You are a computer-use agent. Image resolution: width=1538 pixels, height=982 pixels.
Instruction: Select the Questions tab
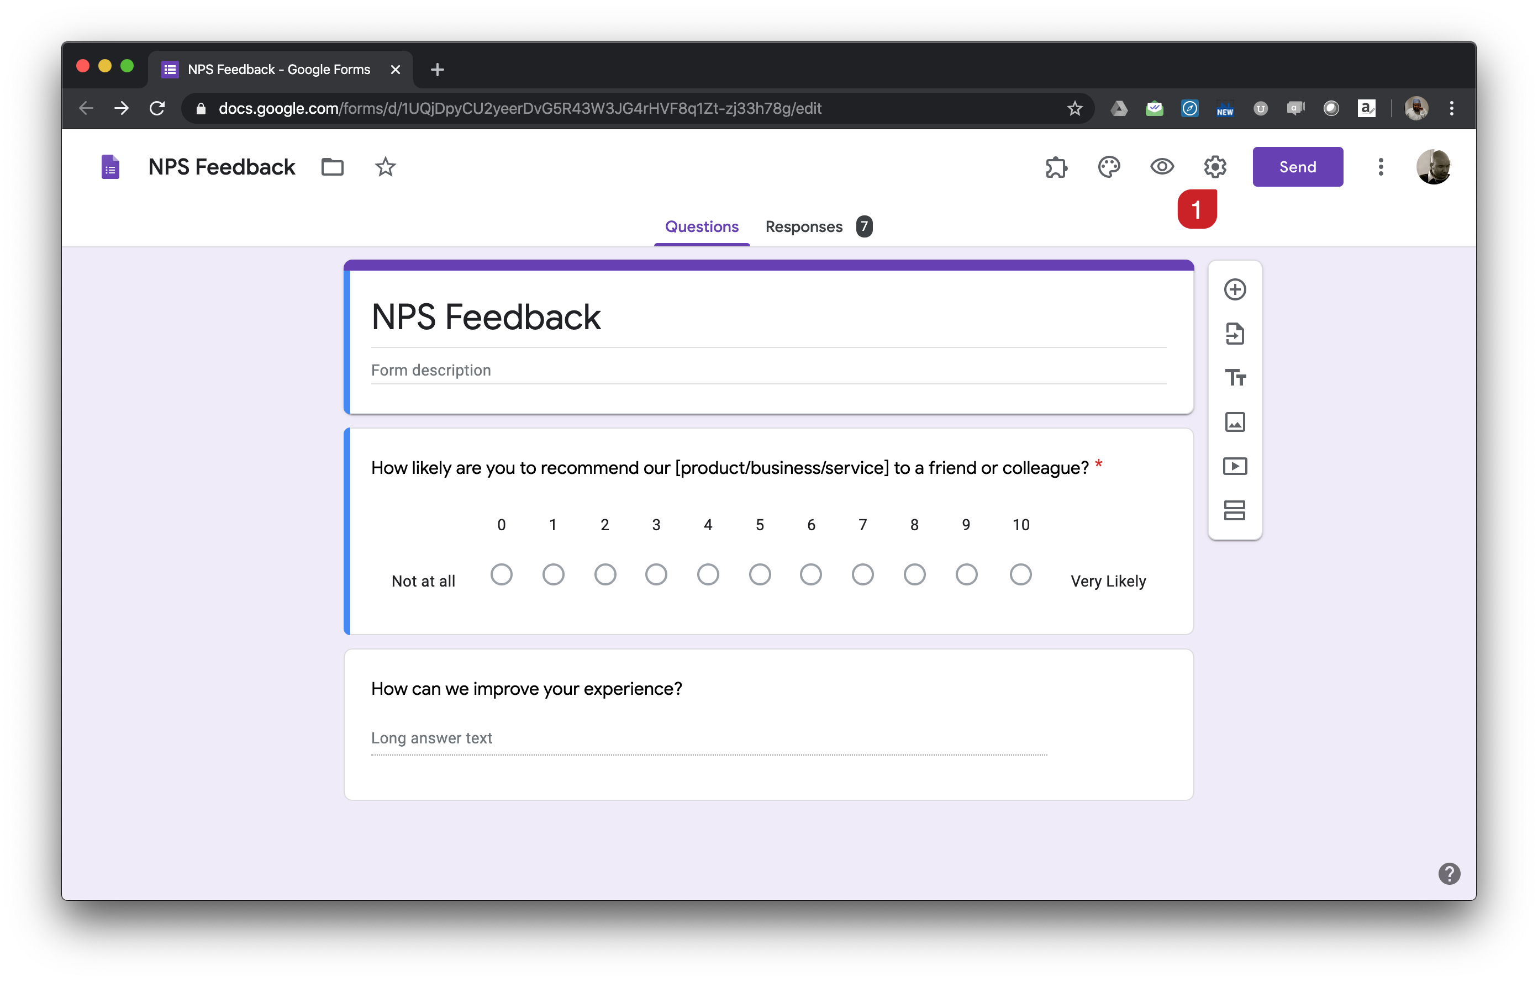[701, 226]
